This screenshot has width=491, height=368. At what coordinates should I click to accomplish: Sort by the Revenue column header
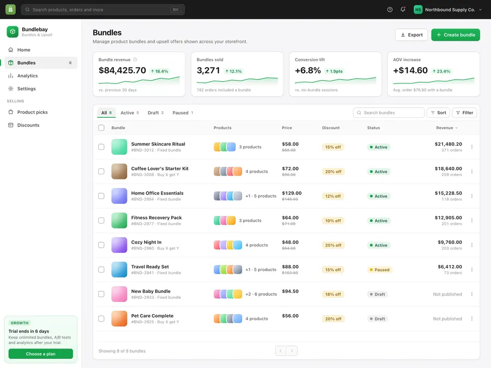point(447,128)
